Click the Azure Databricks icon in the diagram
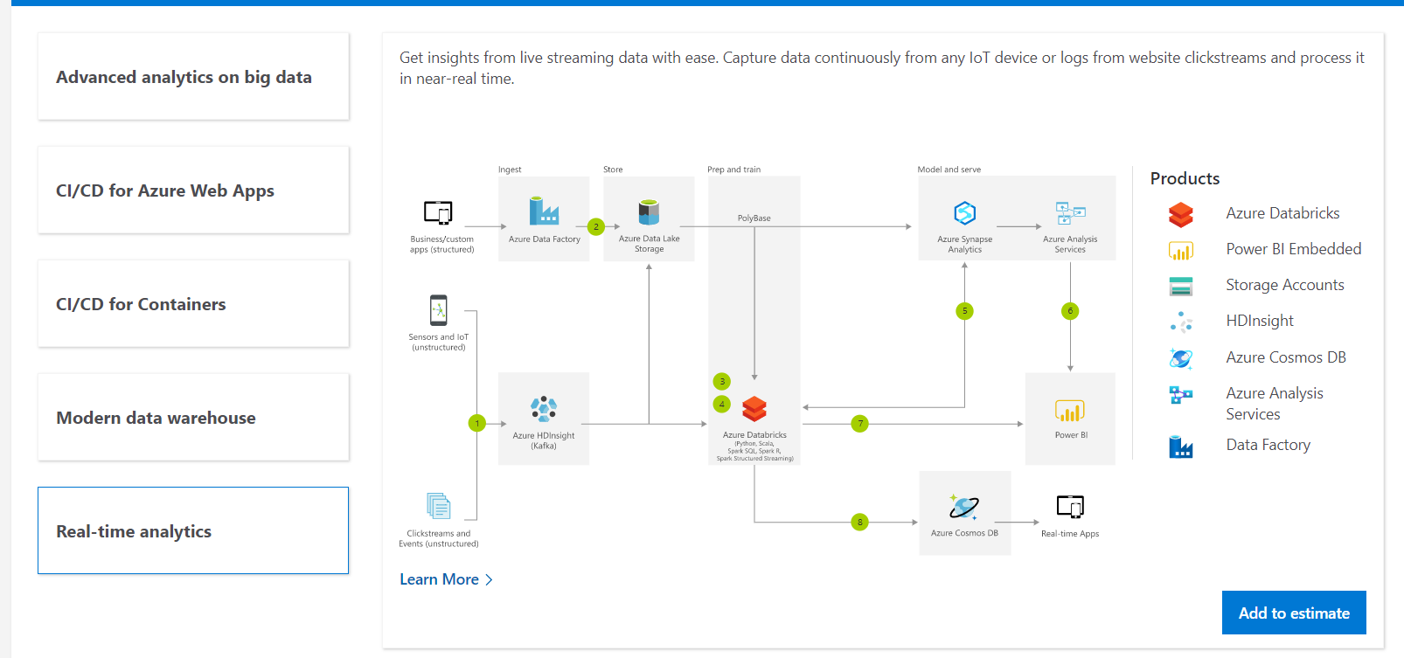This screenshot has height=658, width=1404. tap(754, 408)
